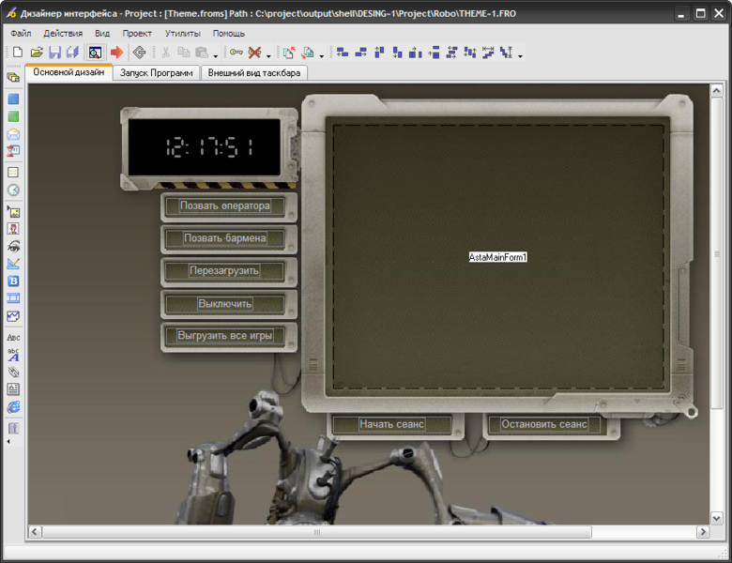Select the green square component in sidebar
The height and width of the screenshot is (563, 732).
tap(13, 116)
